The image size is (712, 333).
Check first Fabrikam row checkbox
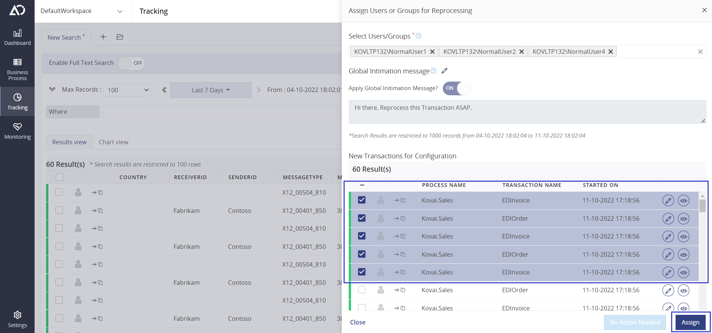(x=59, y=210)
